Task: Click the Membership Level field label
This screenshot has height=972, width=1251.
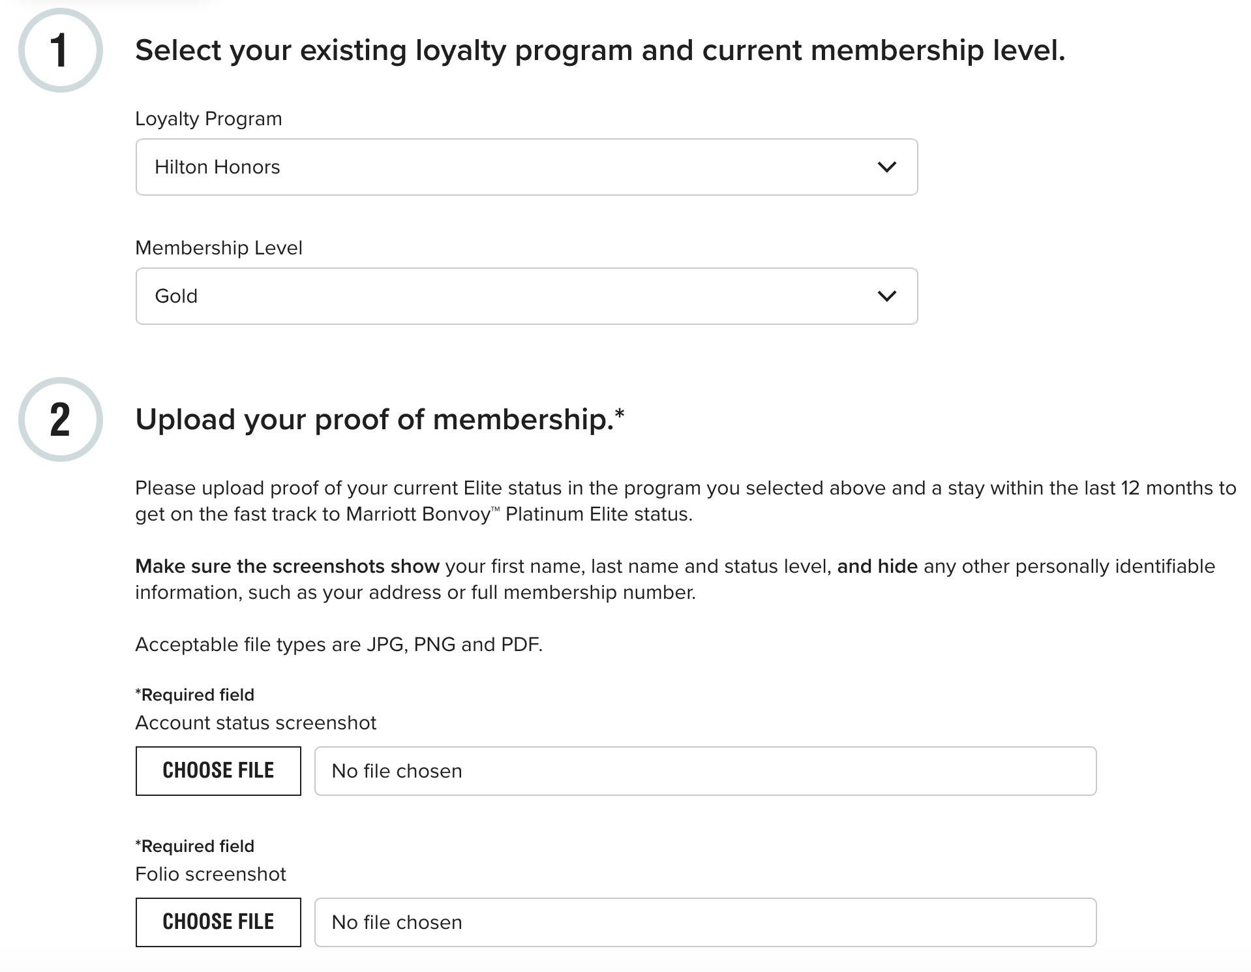Action: 219,248
